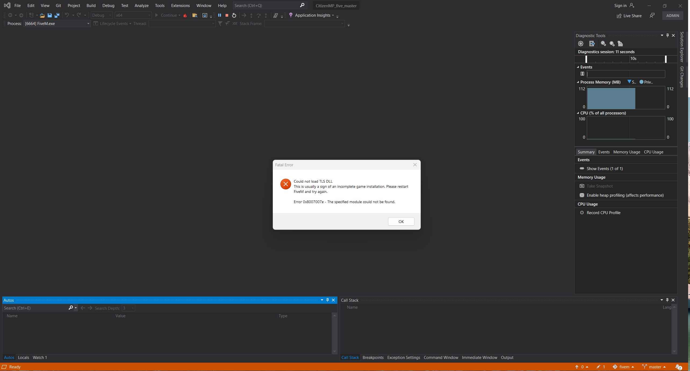Click the red Stop Debugging icon

(227, 15)
